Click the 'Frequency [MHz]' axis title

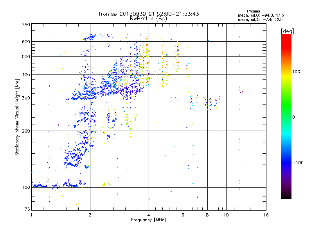pyautogui.click(x=148, y=220)
